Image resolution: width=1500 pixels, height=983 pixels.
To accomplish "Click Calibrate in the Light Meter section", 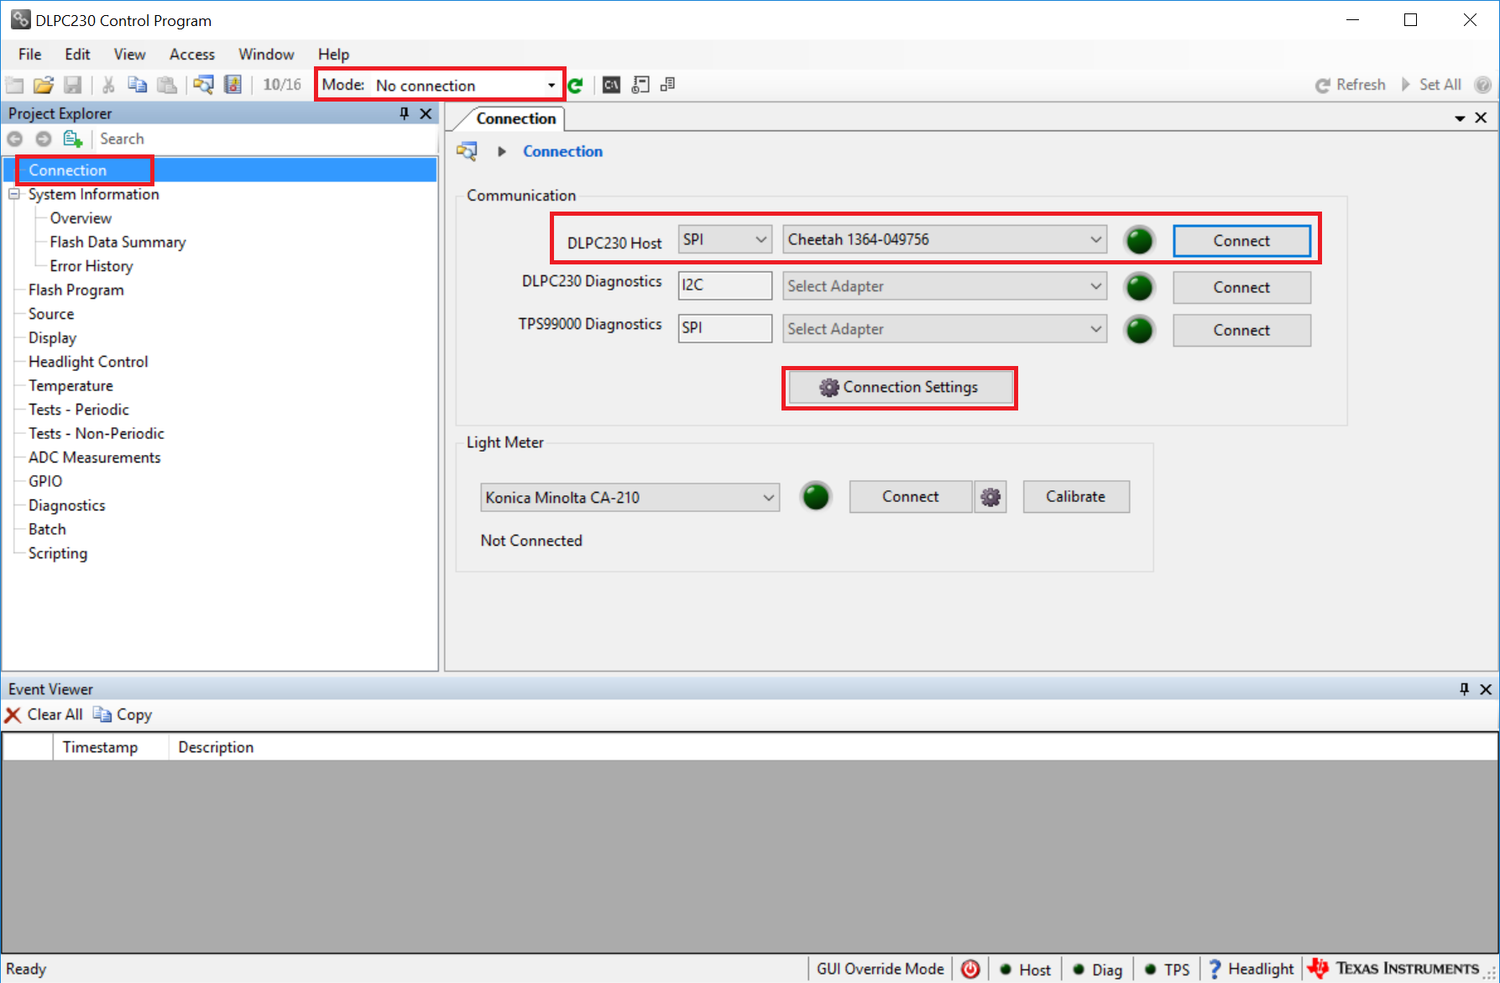I will (x=1075, y=496).
